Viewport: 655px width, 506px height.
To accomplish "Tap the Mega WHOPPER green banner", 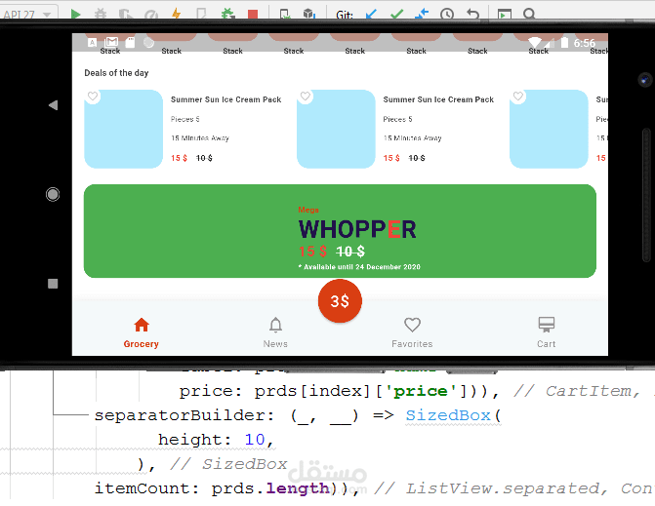I will click(340, 231).
